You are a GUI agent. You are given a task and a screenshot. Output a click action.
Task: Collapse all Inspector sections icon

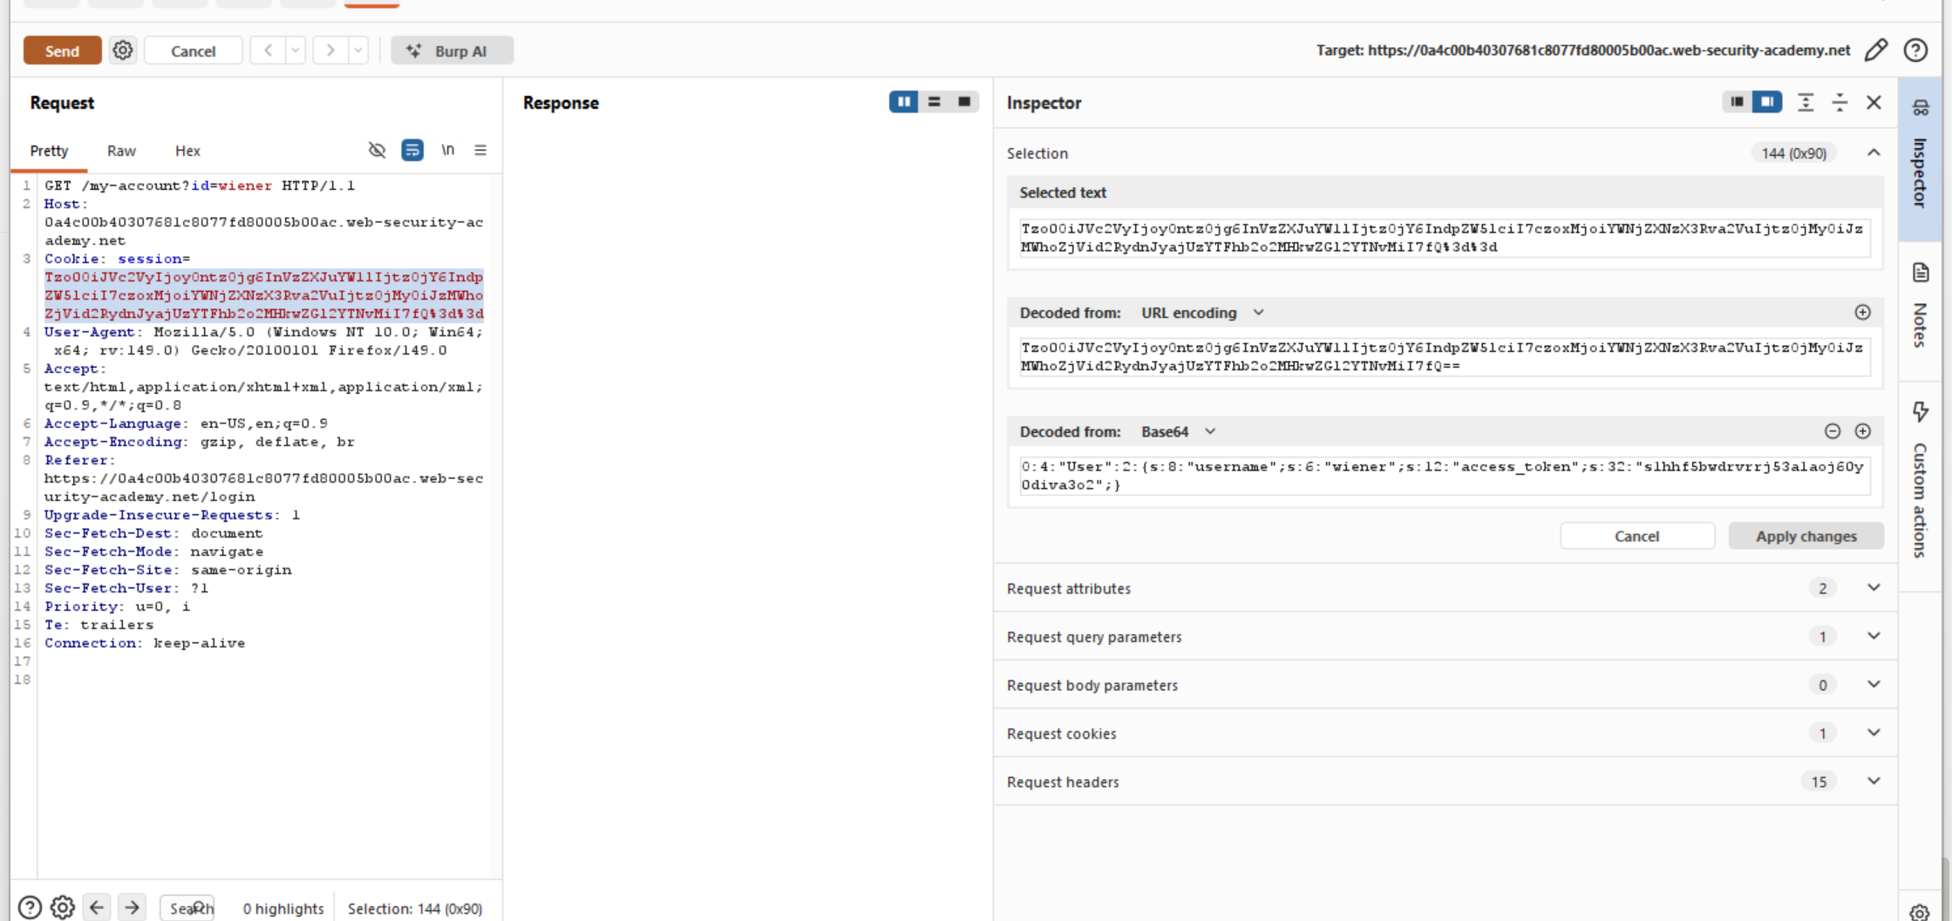1840,102
